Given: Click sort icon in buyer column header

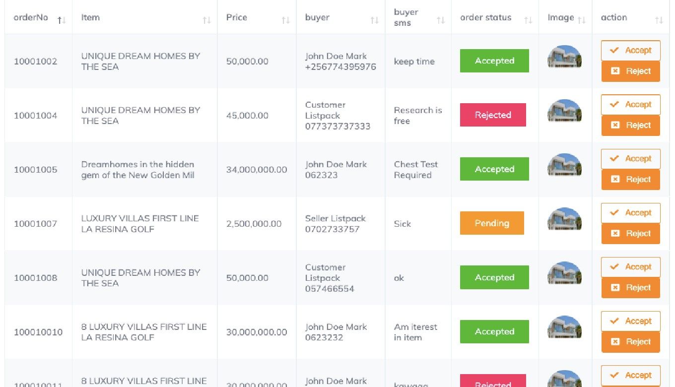Looking at the screenshot, I should (374, 20).
